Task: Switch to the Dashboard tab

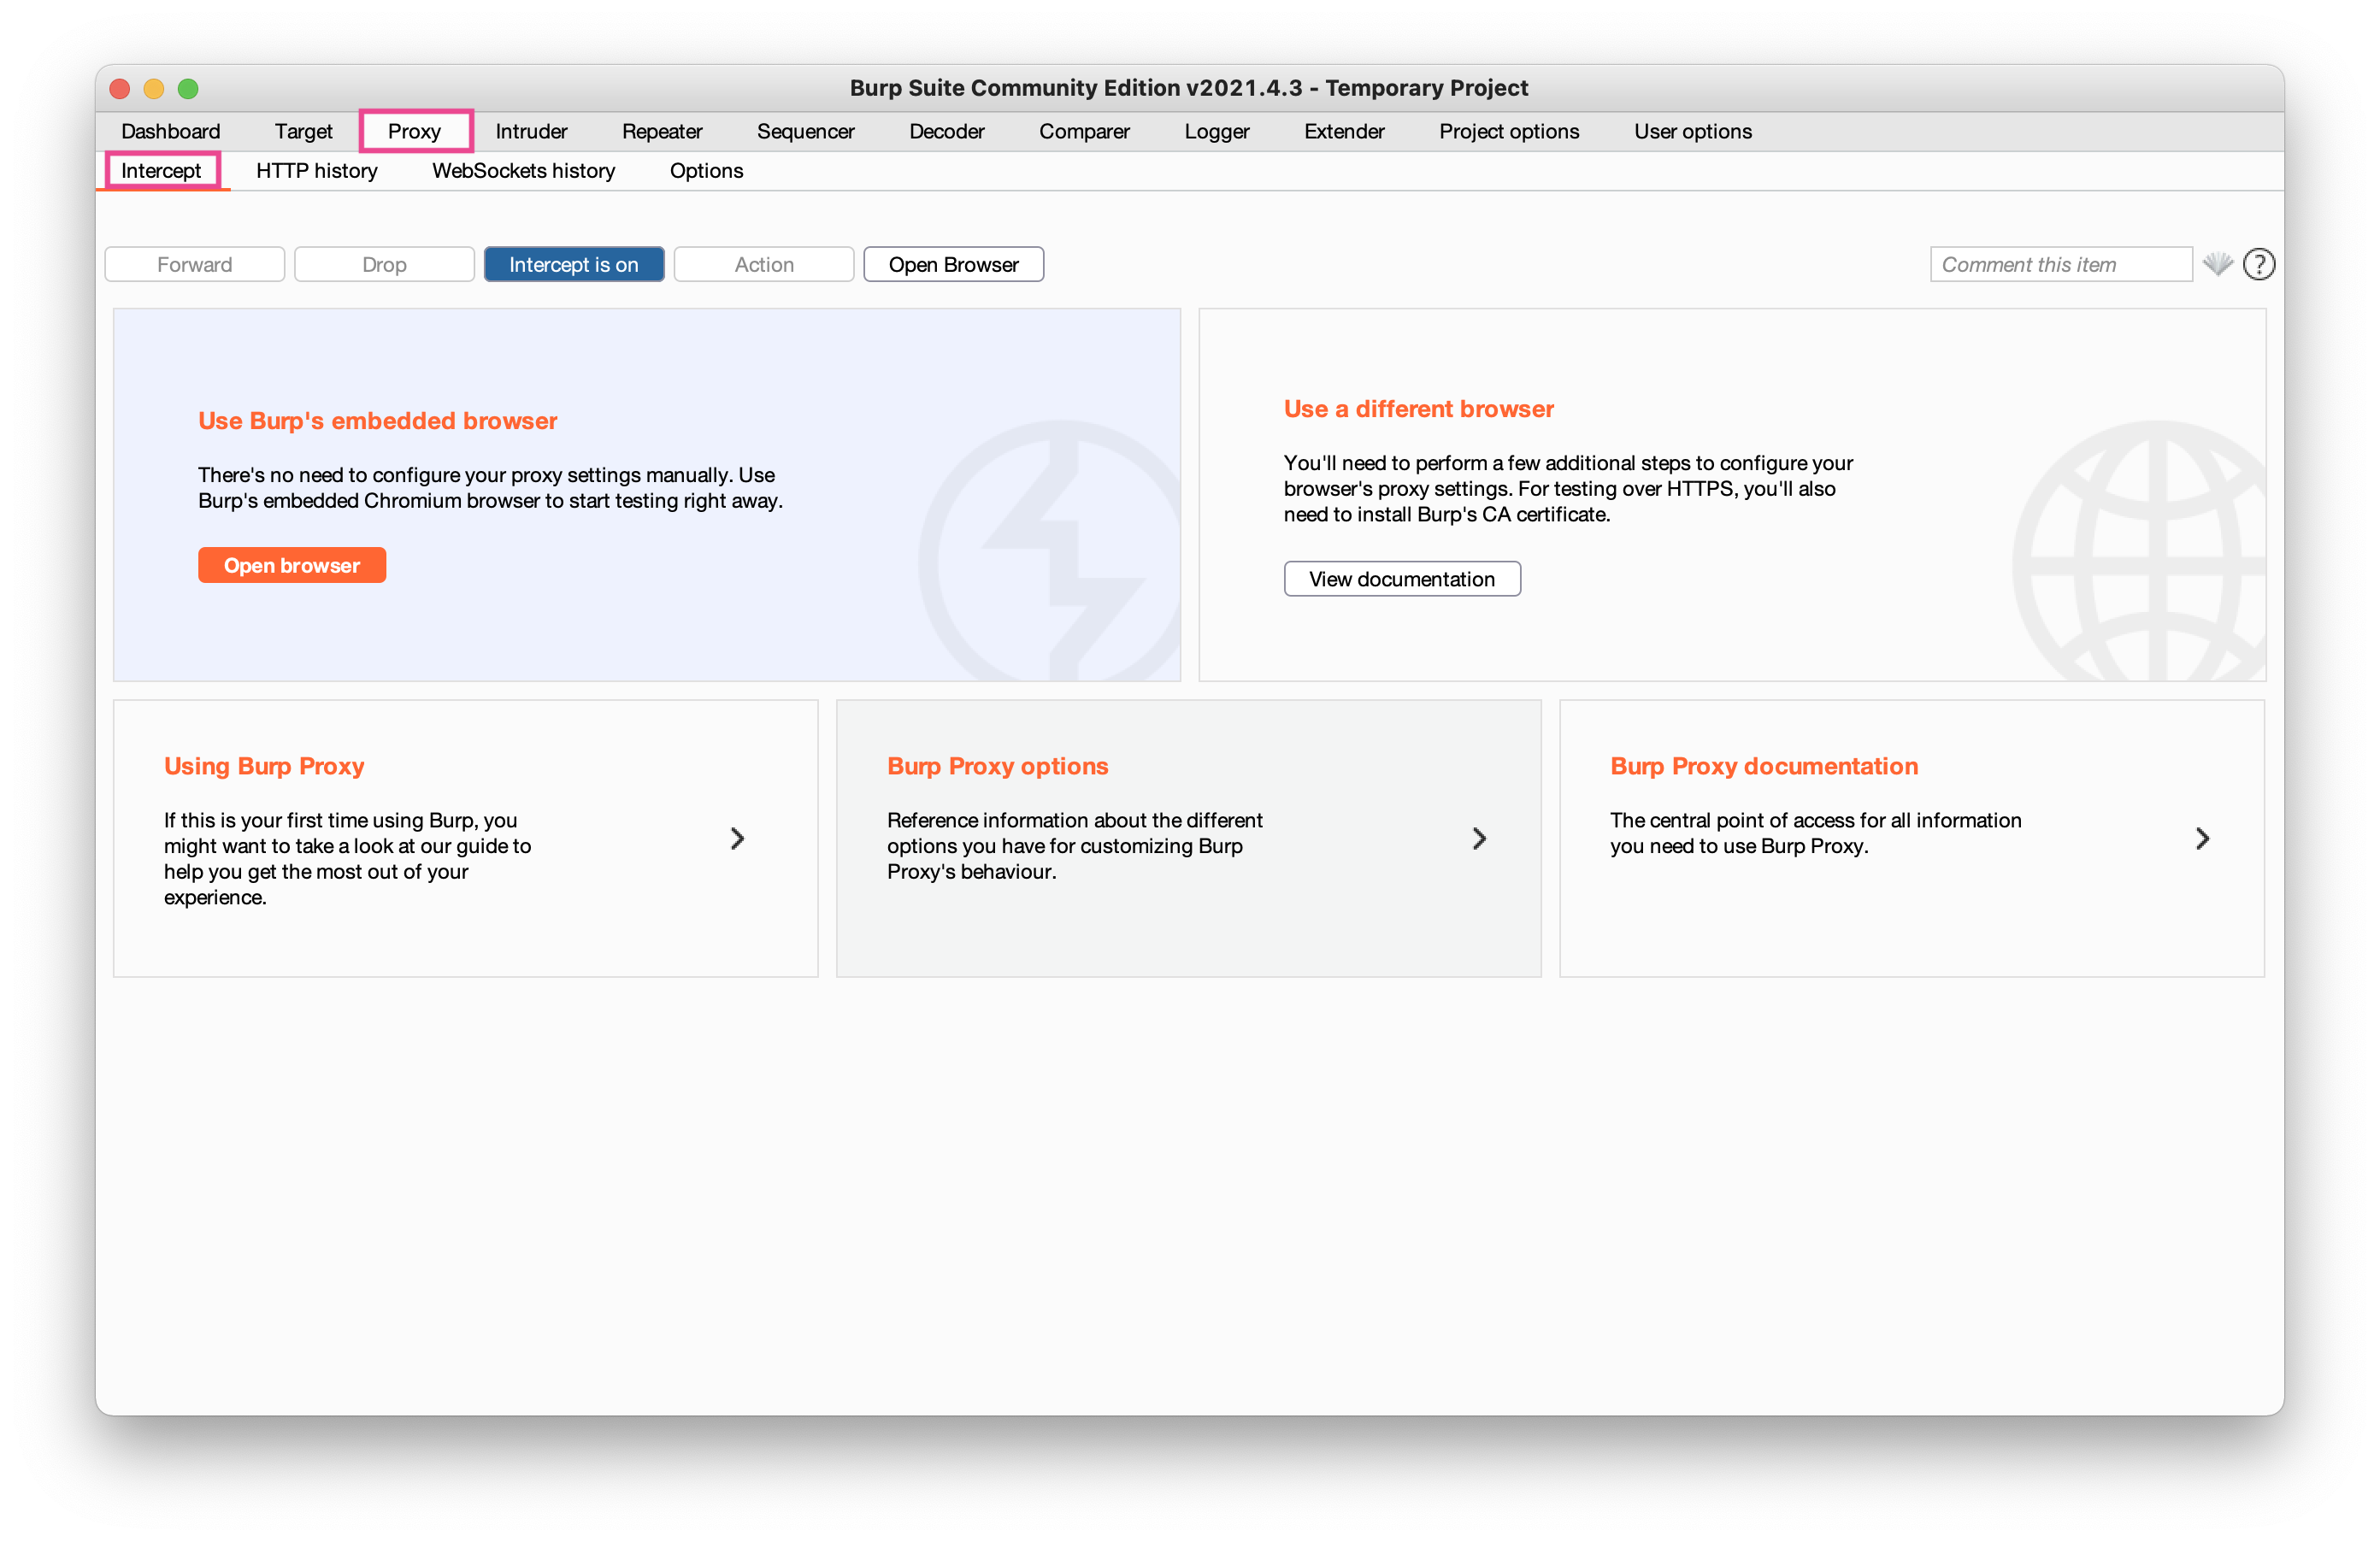Action: point(170,131)
